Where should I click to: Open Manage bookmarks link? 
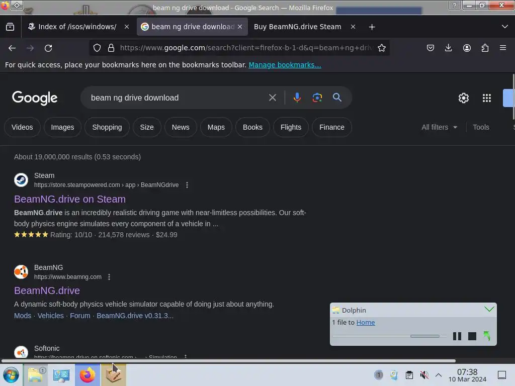tap(285, 65)
